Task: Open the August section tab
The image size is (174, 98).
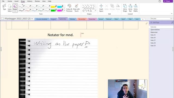Action: click(53, 19)
